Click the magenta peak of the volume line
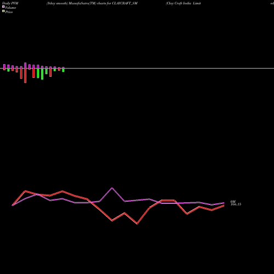This screenshot has height=274, width=274. (x=112, y=188)
